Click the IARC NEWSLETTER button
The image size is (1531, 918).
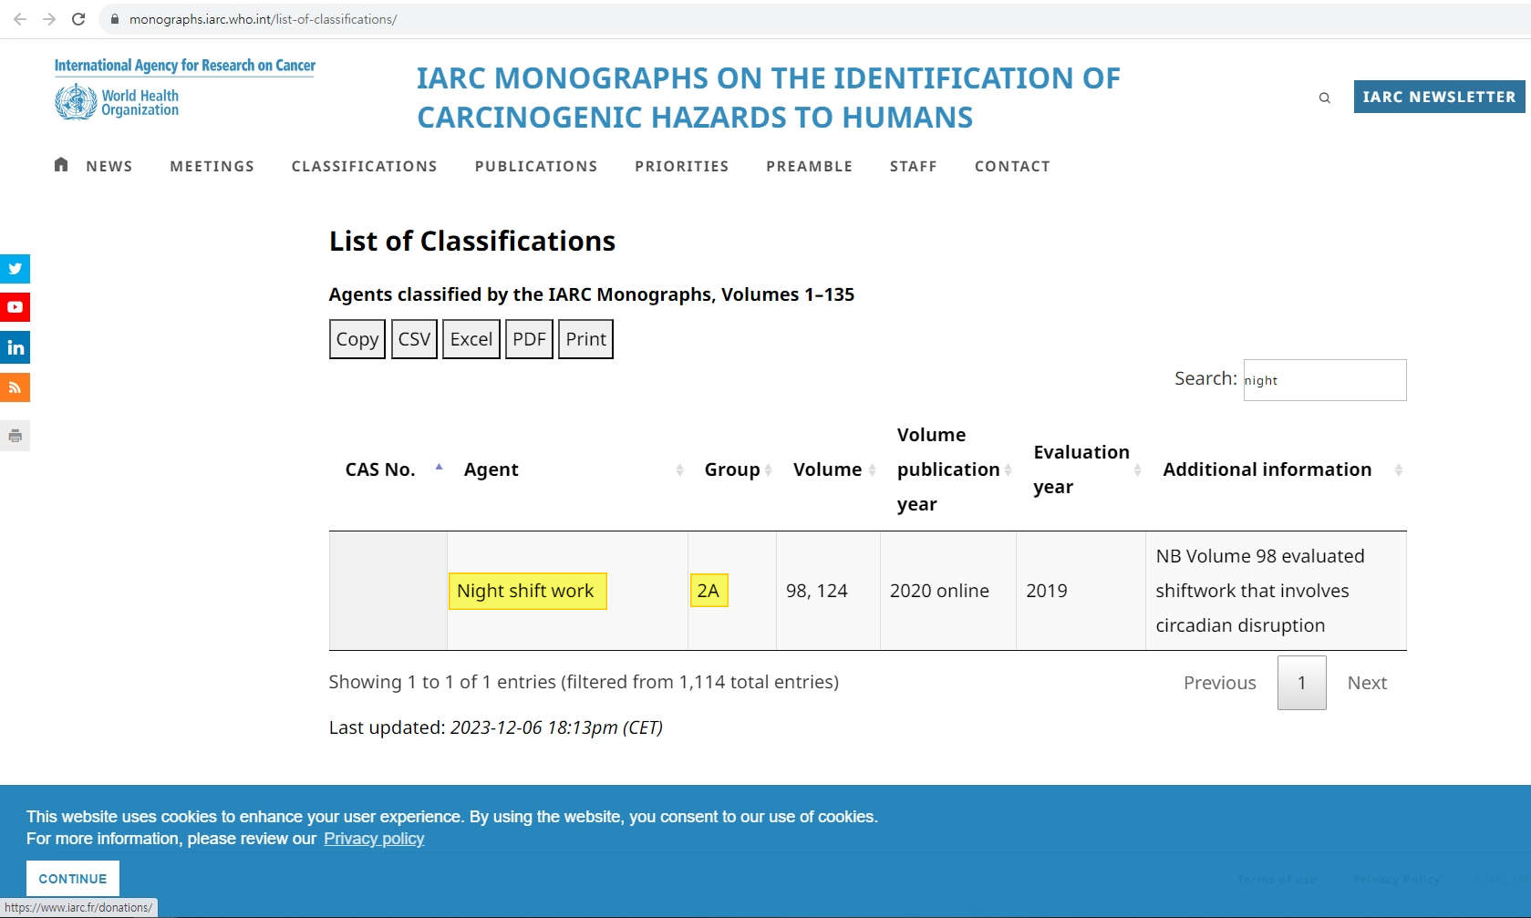(1439, 97)
